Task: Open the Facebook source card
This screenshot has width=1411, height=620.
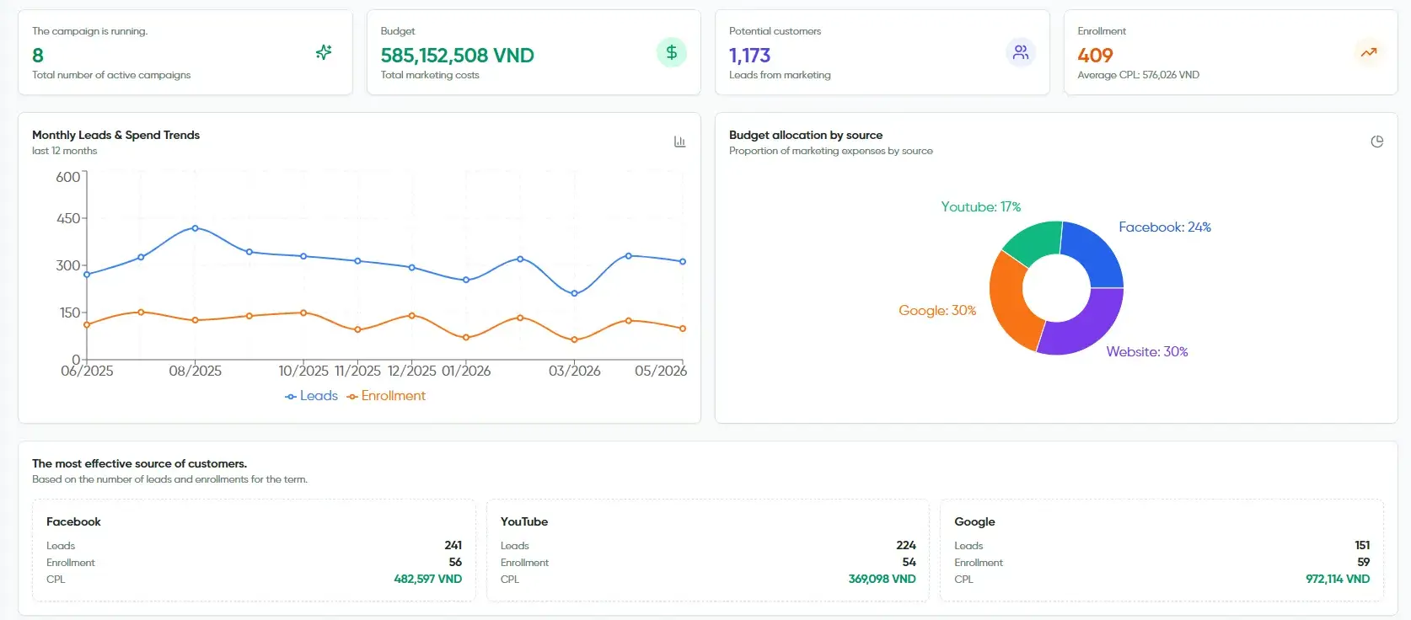Action: (x=254, y=550)
